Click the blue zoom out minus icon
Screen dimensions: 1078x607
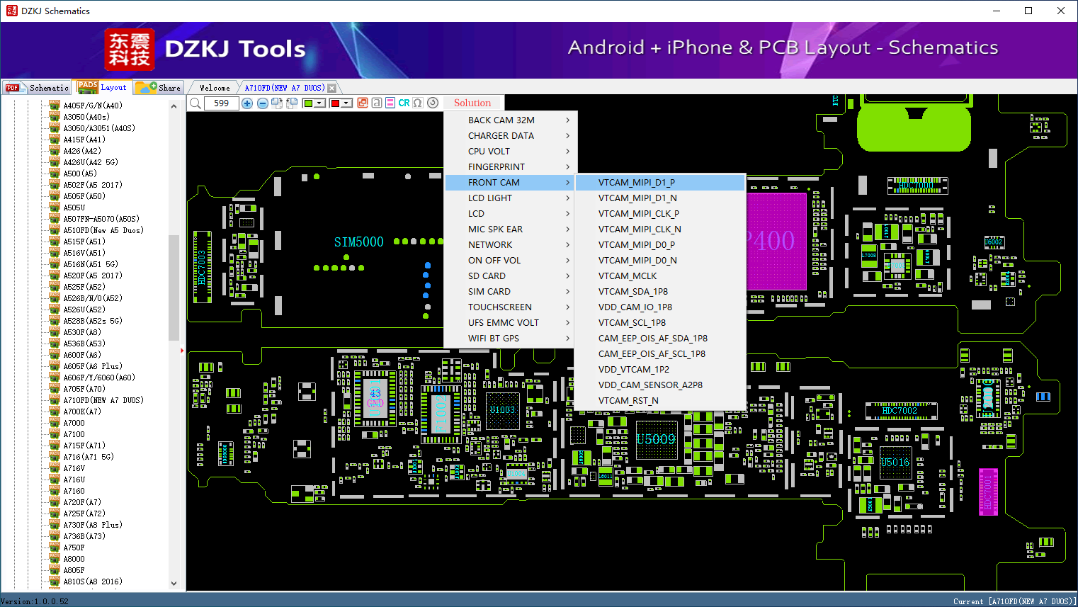click(263, 103)
